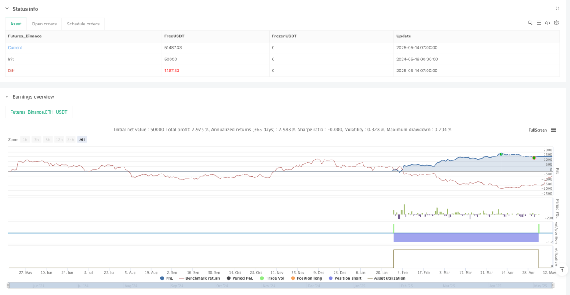Click the 27. May x-axis label
Viewport: 570px width, 295px height.
tap(25, 272)
